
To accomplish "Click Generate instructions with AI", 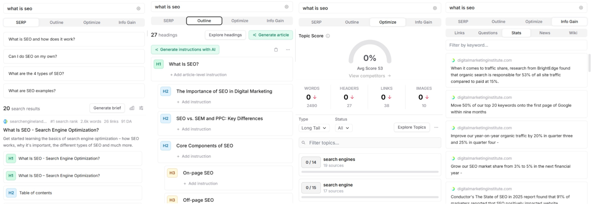I will point(185,50).
